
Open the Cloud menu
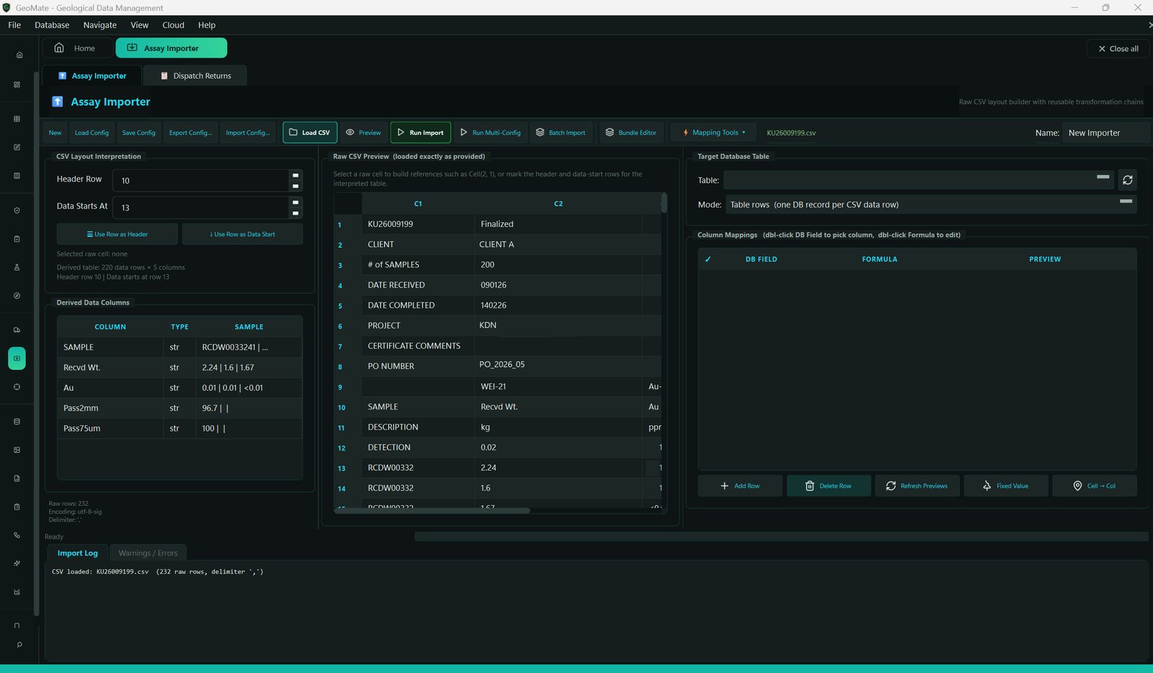click(x=173, y=25)
